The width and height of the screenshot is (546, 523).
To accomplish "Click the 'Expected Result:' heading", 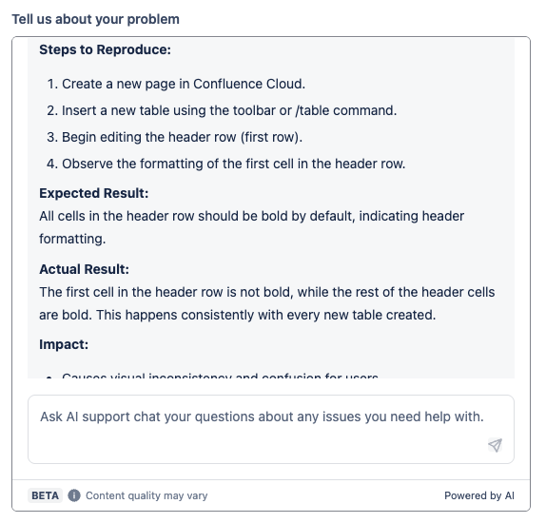I will (93, 193).
